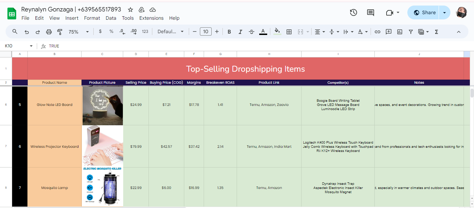Open the Format menu
474x208 pixels.
92,18
